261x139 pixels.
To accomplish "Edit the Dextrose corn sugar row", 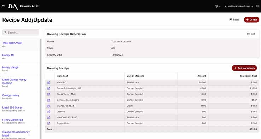I will 48,100.
